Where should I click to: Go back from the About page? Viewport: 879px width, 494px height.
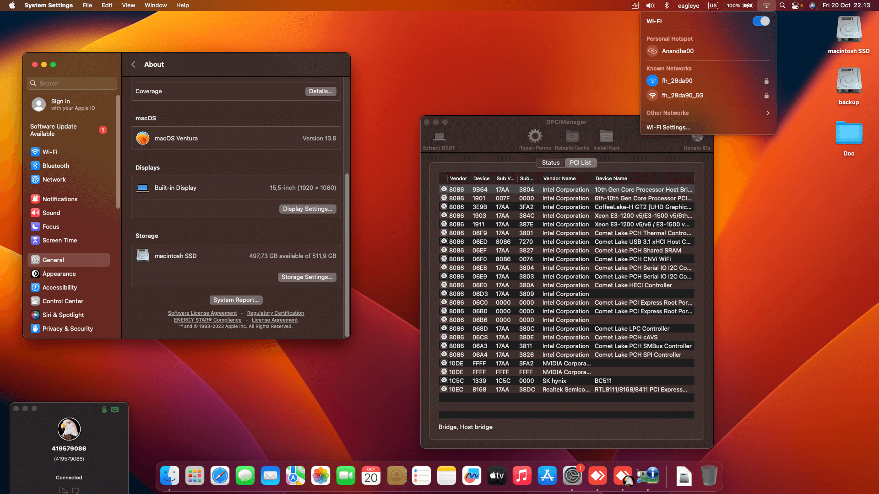tap(133, 64)
